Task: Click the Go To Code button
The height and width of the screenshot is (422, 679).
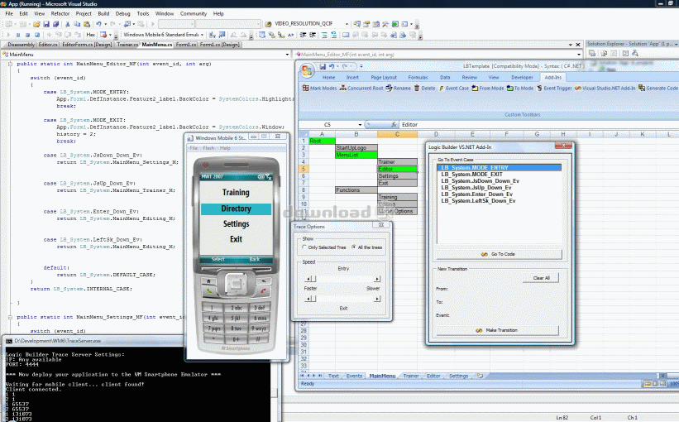Action: coord(499,254)
